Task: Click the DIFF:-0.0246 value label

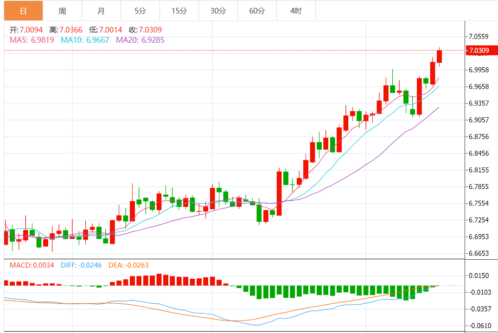Action: [81, 265]
